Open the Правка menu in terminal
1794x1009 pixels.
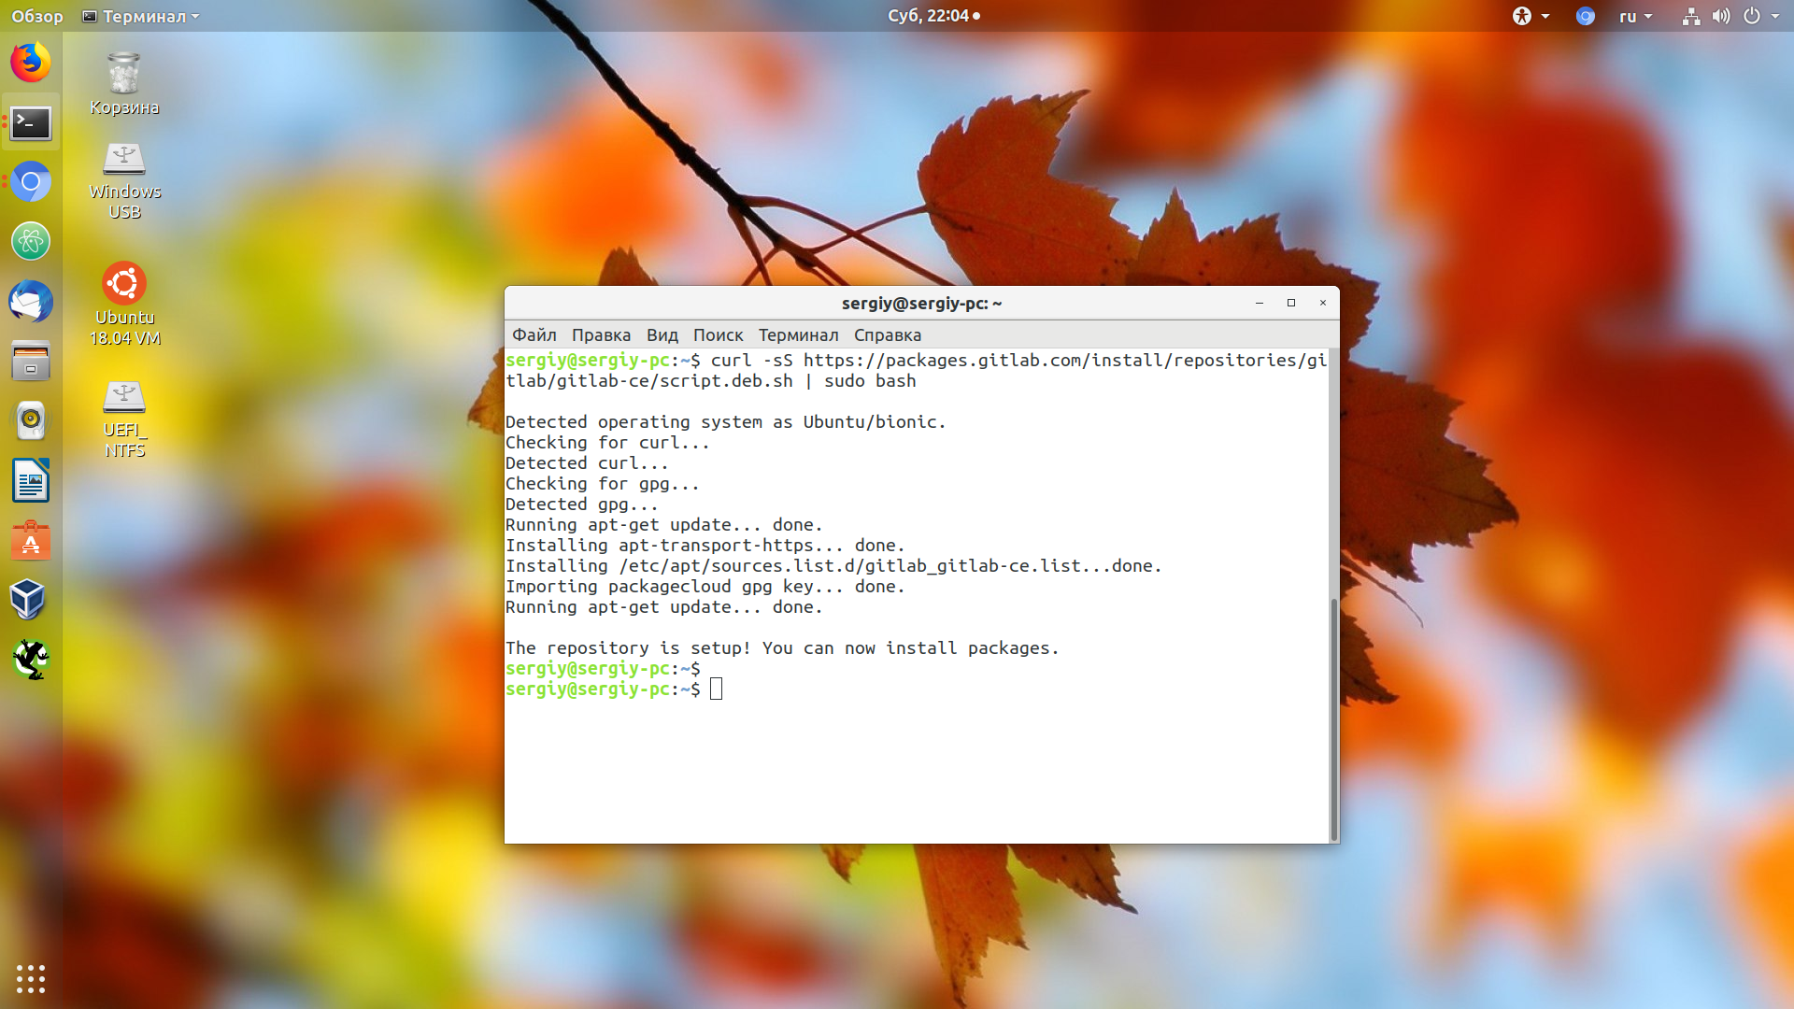pos(601,334)
